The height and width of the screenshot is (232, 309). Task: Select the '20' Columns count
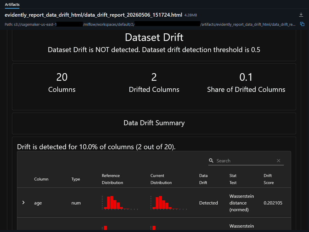tap(62, 77)
